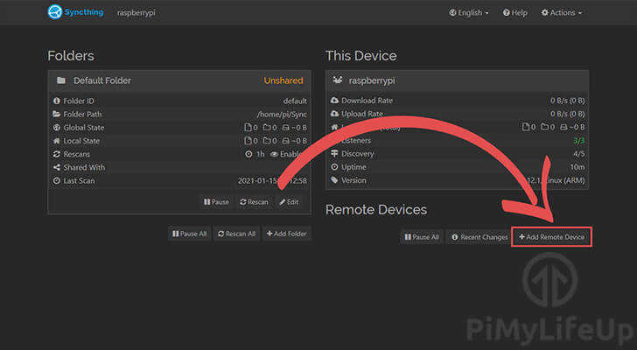This screenshot has height=350, width=637.
Task: Click the Shared With share icon
Action: point(57,167)
